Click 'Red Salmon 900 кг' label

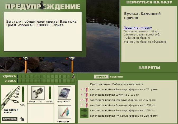(x=11, y=111)
